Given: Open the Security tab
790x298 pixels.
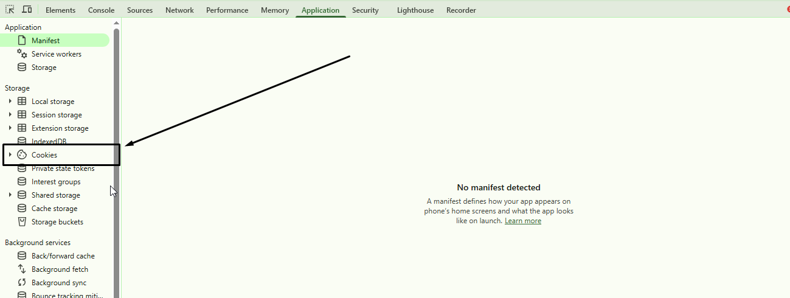Looking at the screenshot, I should pos(365,10).
